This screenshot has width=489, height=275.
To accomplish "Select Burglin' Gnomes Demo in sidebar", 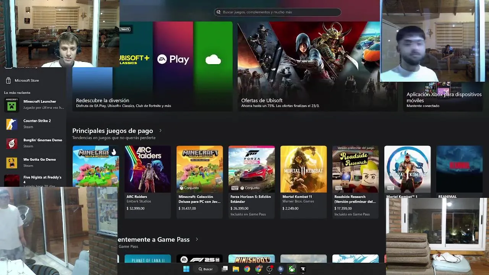I will tap(34, 143).
